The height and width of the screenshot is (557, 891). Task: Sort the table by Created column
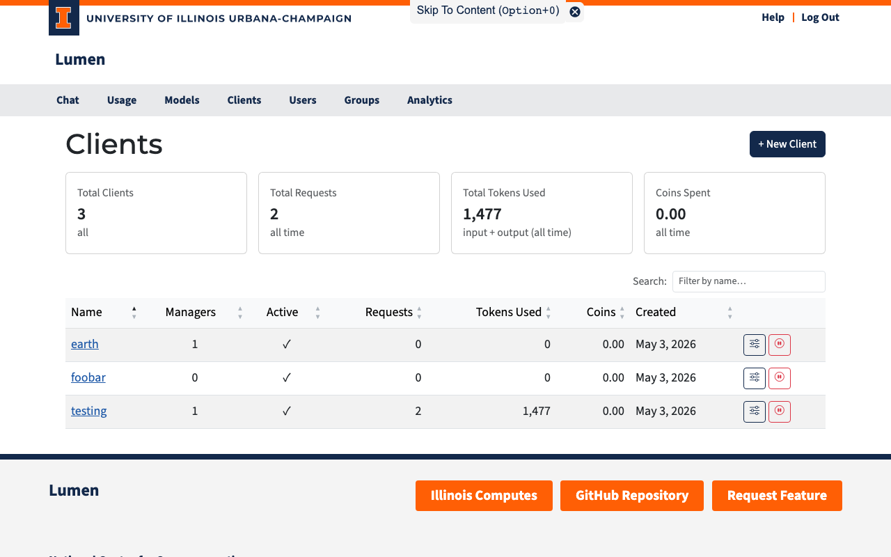pyautogui.click(x=684, y=312)
